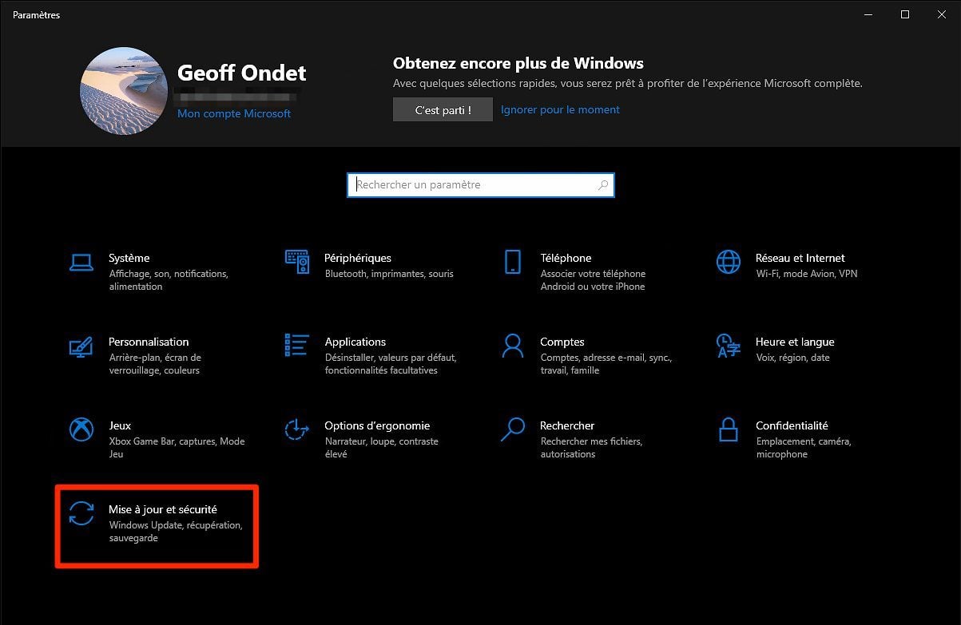Open the Confidentialité padlock icon
The width and height of the screenshot is (961, 625).
(x=729, y=429)
